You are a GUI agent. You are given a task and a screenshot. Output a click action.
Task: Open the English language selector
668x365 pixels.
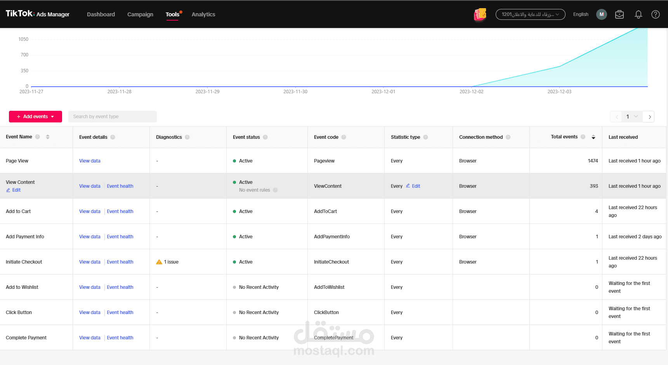(x=581, y=14)
